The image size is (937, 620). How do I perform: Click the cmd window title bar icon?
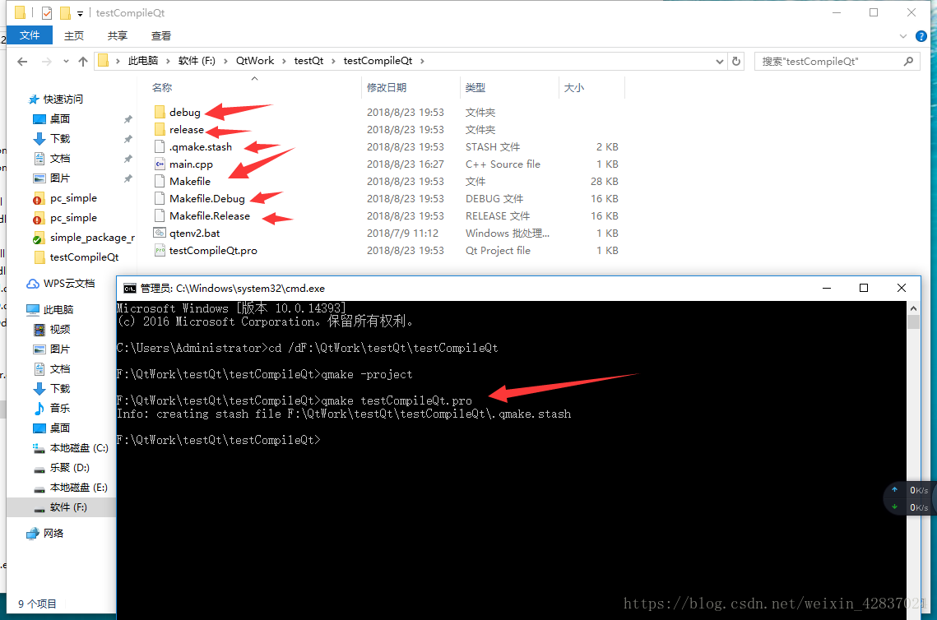(x=130, y=289)
